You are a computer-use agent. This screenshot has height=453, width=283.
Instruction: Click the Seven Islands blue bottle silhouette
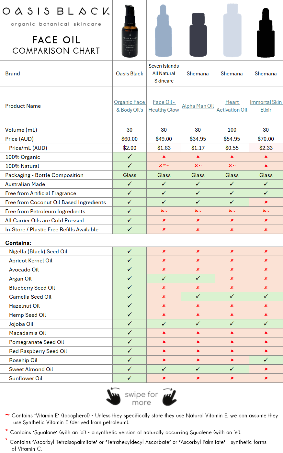coord(164,31)
